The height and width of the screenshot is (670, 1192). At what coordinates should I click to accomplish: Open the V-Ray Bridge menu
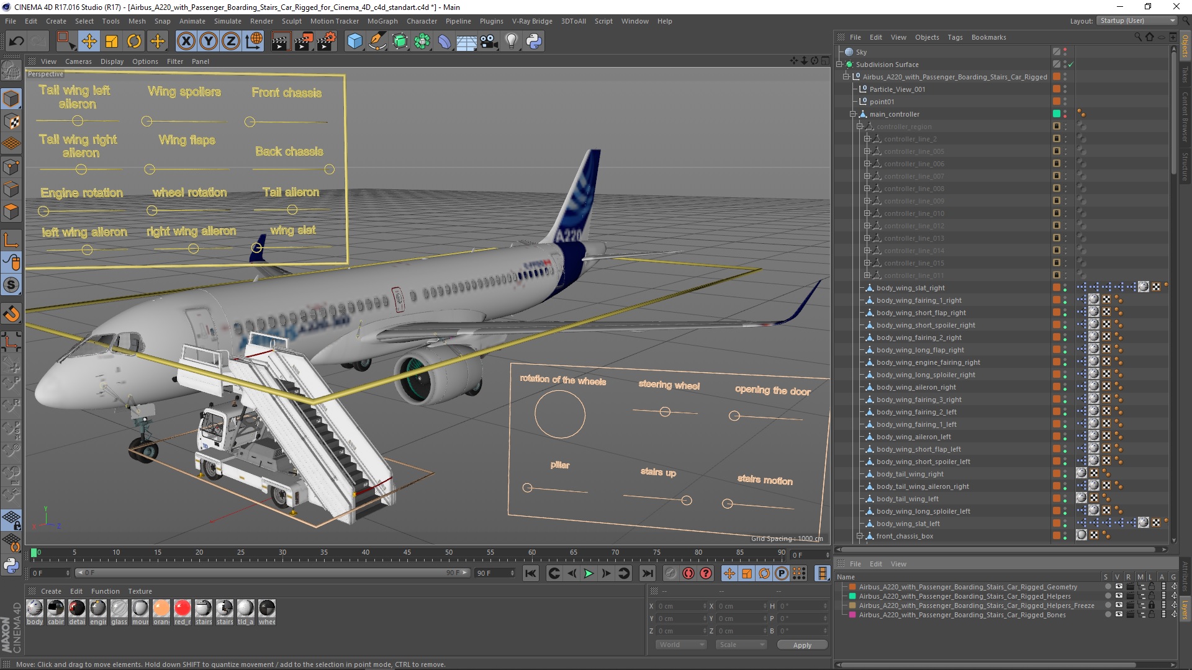pyautogui.click(x=532, y=21)
